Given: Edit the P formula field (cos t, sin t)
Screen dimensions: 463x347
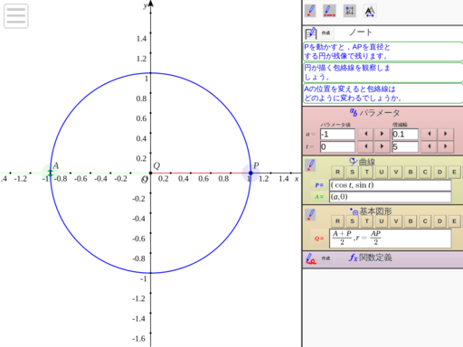Looking at the screenshot, I should click(x=390, y=185).
